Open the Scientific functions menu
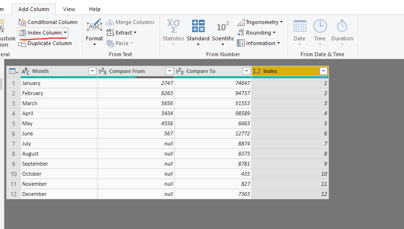Image resolution: width=404 pixels, height=229 pixels. 223,32
